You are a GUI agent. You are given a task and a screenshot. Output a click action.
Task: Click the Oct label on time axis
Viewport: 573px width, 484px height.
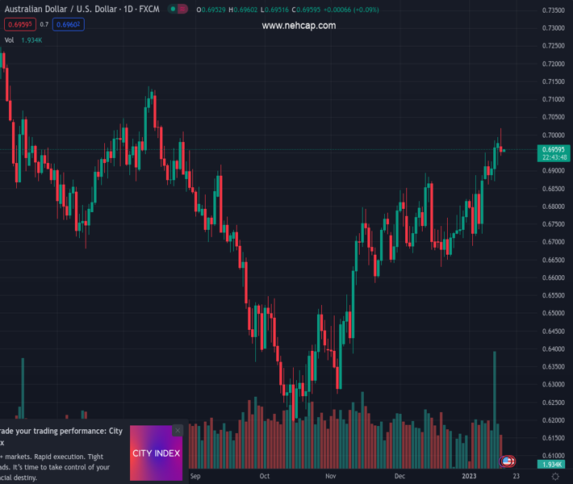(264, 476)
